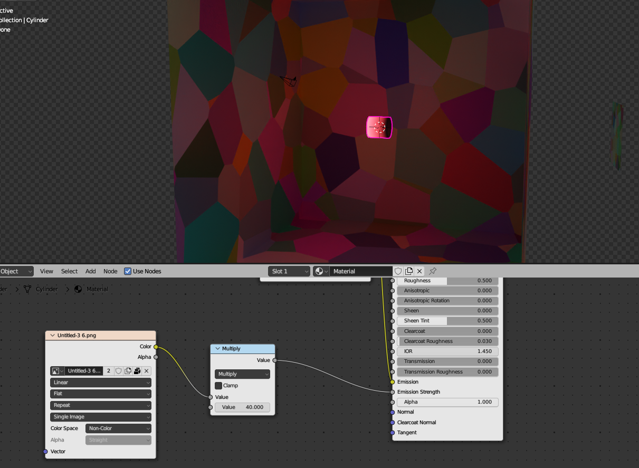Unlink the image with the X icon in the texture node

[x=147, y=371]
